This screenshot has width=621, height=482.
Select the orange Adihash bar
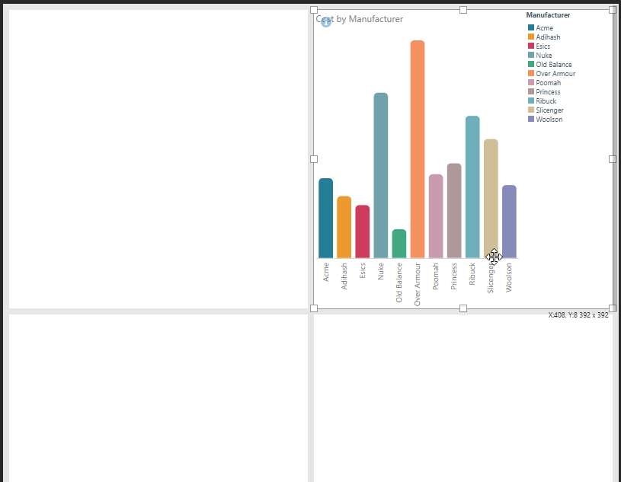tap(344, 227)
